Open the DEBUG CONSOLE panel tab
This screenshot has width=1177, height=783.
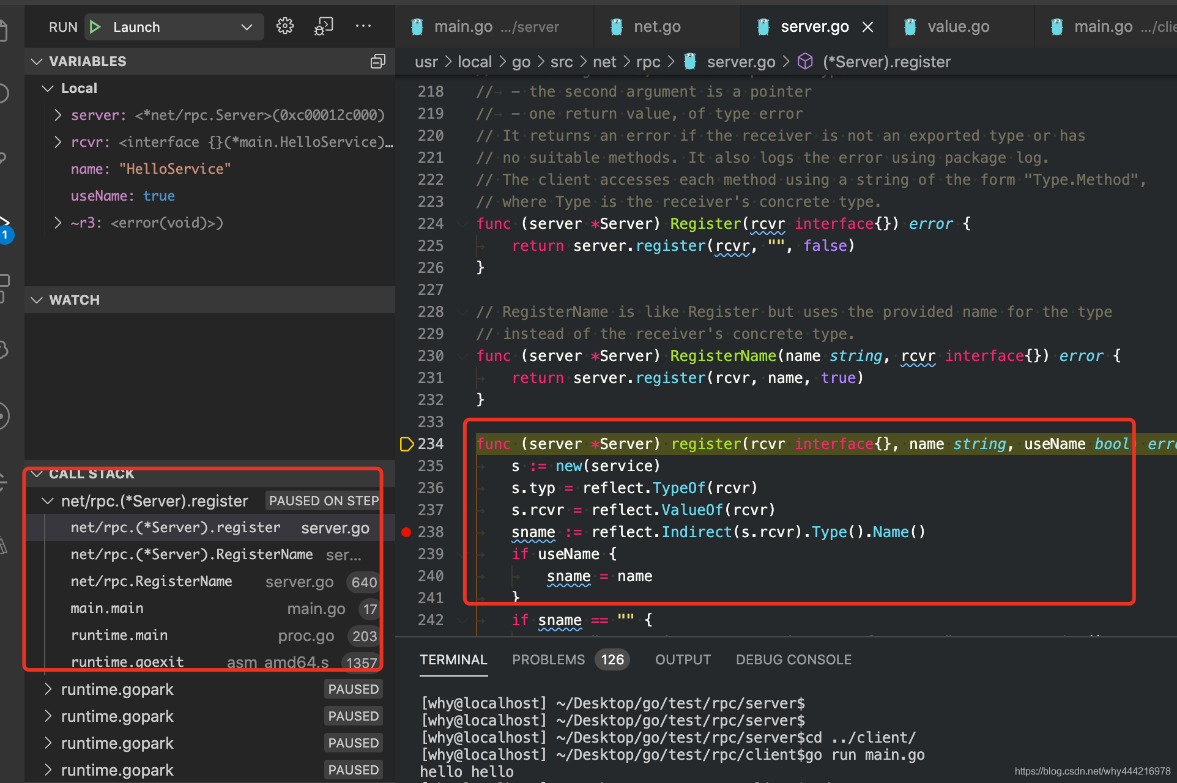tap(793, 659)
